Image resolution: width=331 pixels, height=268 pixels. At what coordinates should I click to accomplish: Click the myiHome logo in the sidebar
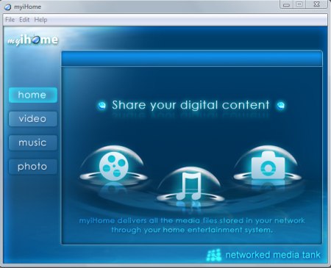tap(32, 40)
